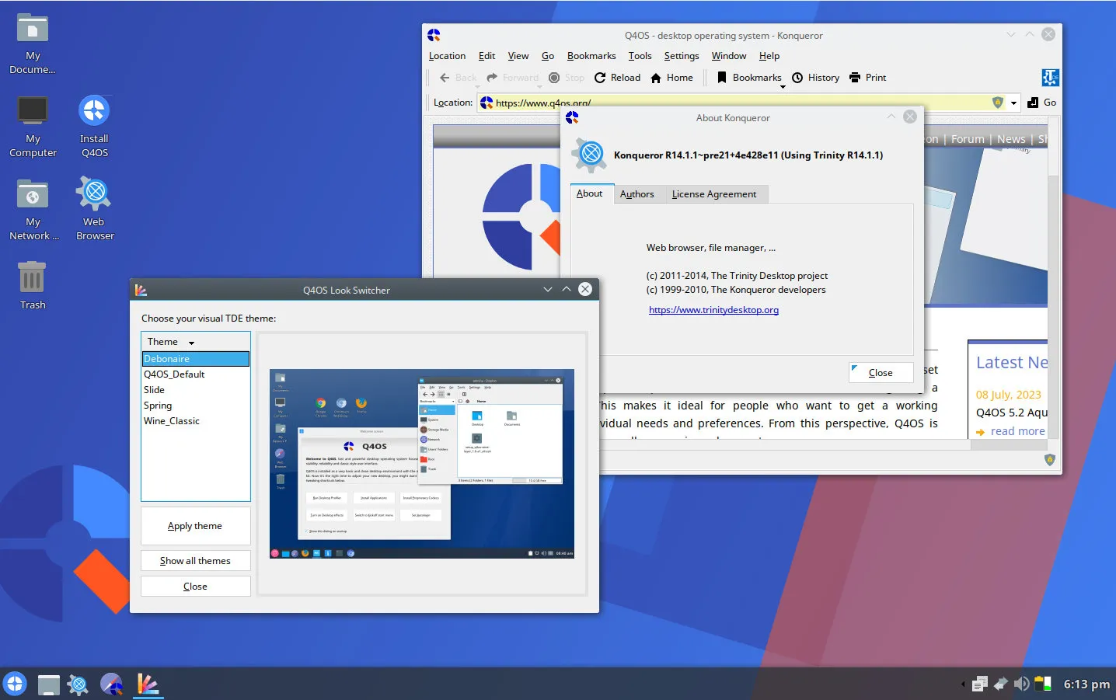The height and width of the screenshot is (700, 1116).
Task: Click the 6:13 pm clock
Action: (1086, 684)
